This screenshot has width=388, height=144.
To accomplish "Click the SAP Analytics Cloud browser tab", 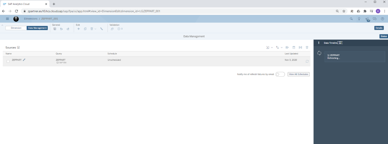I will (x=26, y=4).
